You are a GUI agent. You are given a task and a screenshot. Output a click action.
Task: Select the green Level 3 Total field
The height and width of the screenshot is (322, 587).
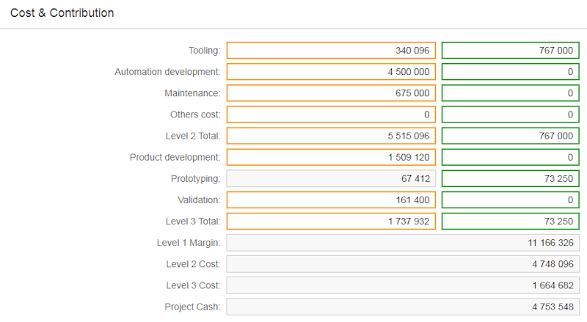pos(510,221)
